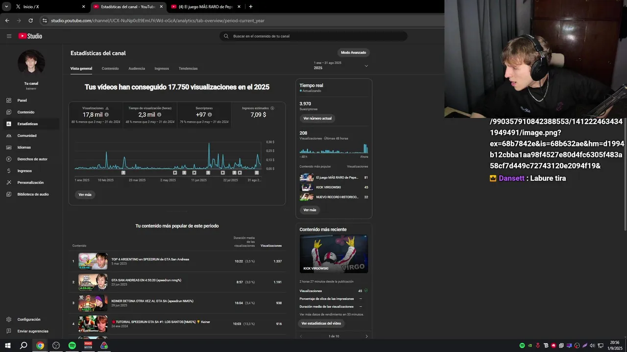Click clock icon beside Ingresos estimados
The image size is (627, 352).
(272, 108)
